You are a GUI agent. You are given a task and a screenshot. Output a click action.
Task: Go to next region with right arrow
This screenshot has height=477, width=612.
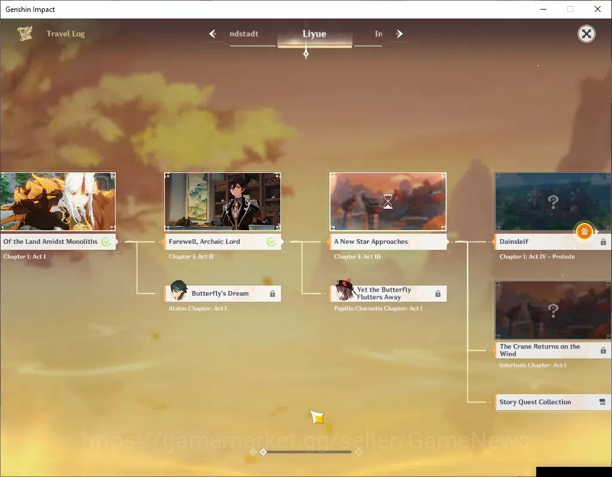pyautogui.click(x=399, y=34)
